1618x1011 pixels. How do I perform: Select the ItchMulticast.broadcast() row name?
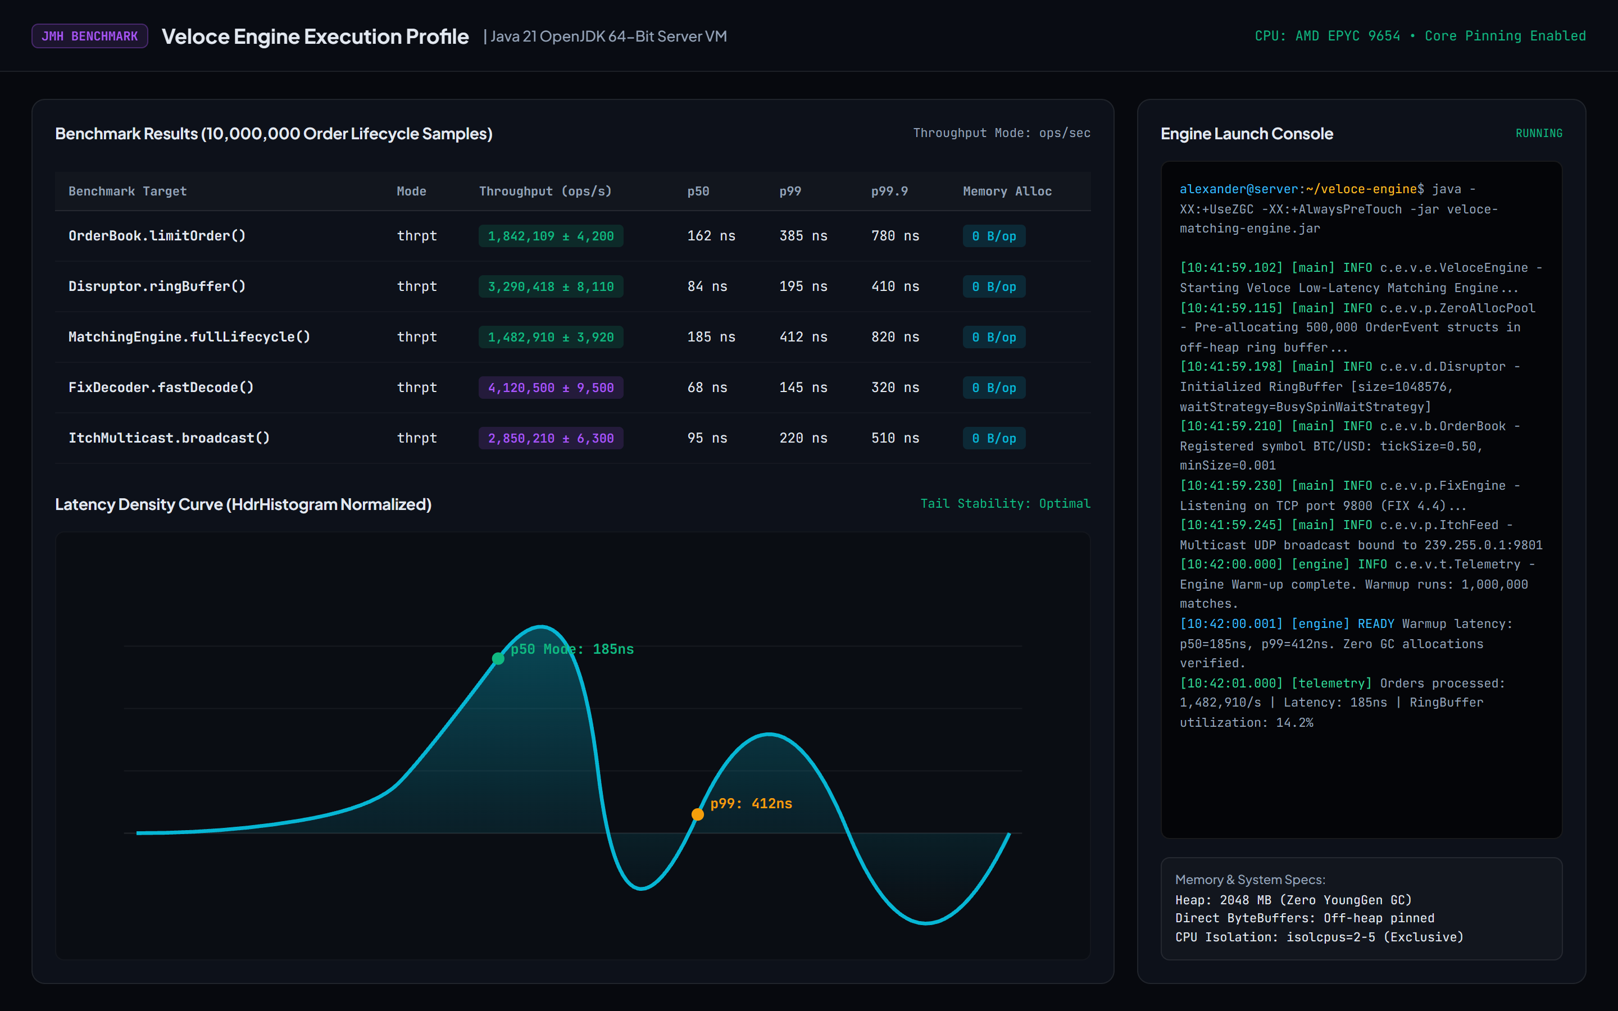tap(169, 438)
